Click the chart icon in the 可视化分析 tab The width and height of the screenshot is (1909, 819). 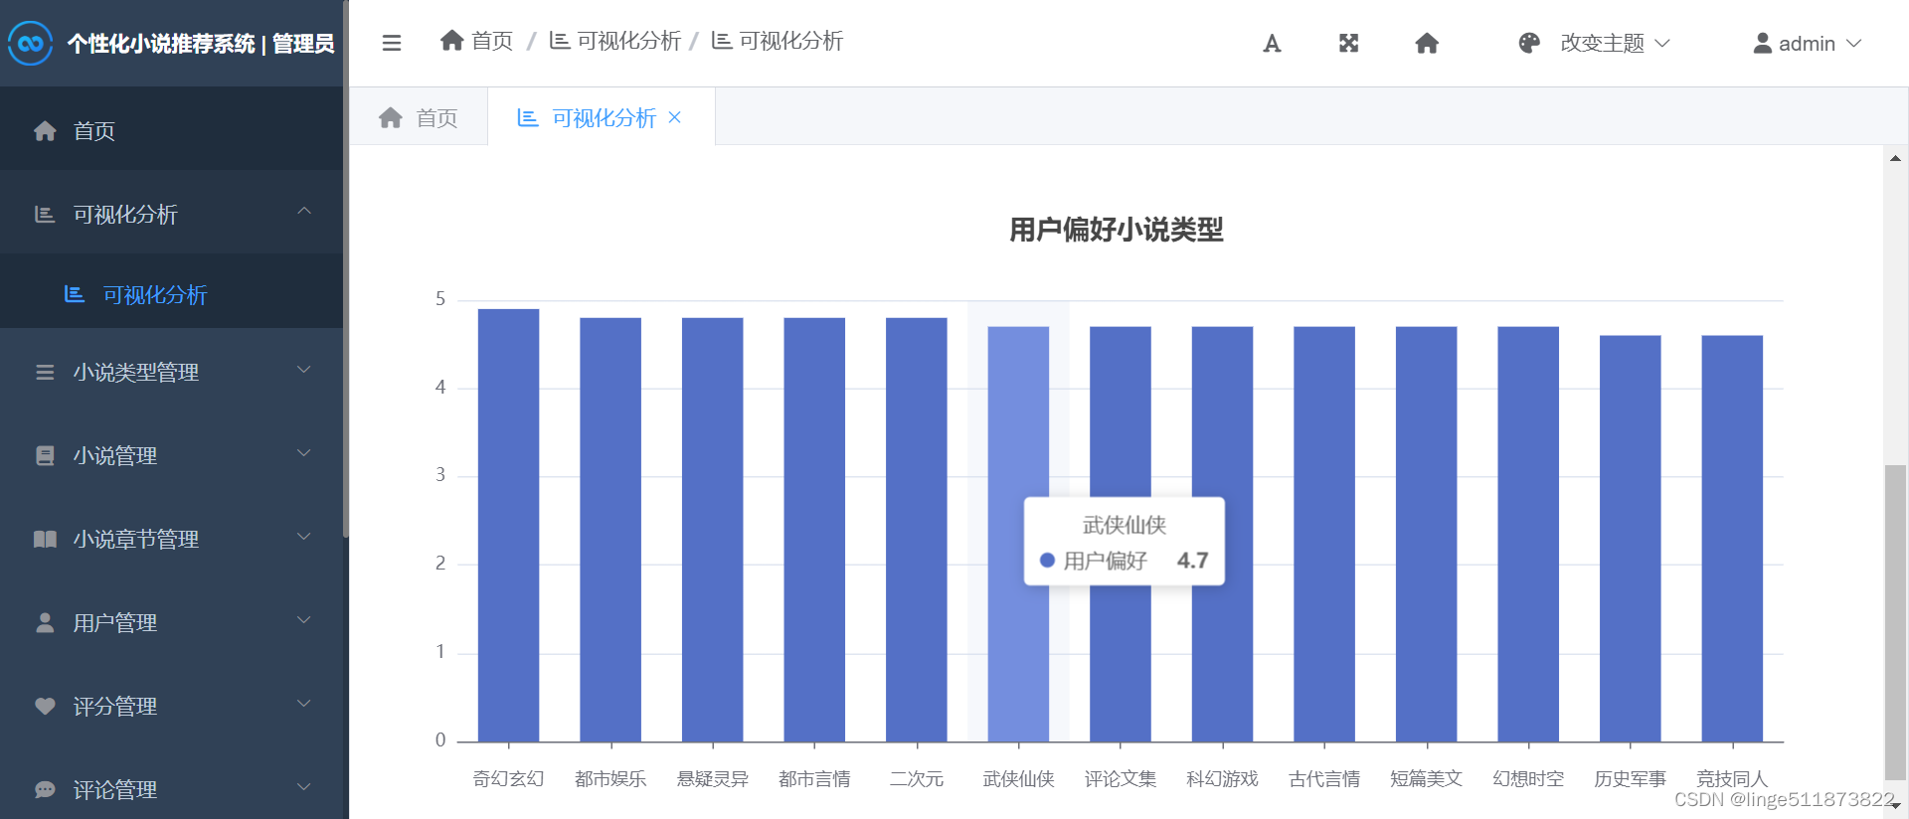tap(528, 118)
